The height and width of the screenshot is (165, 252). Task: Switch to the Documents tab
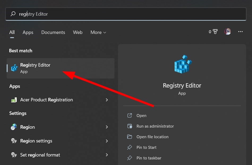[53, 32]
